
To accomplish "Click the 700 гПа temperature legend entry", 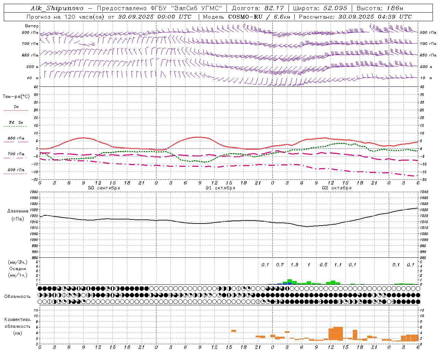I will [x=16, y=154].
